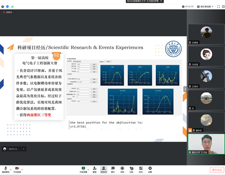Click the red Leave Meeting button

coord(217,170)
